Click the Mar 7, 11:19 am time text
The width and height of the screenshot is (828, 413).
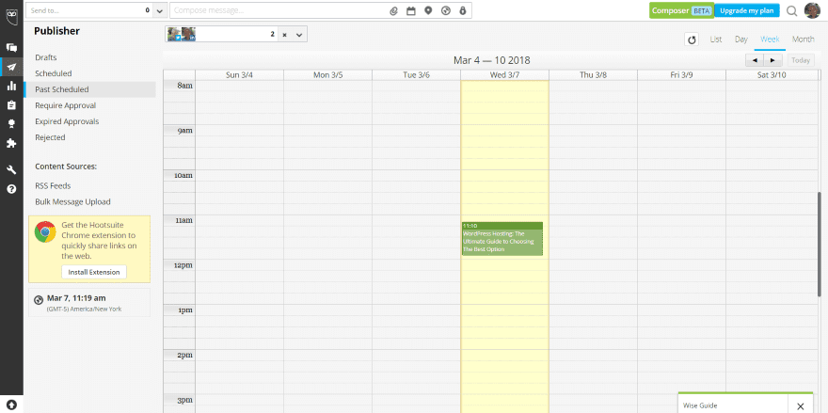point(74,298)
